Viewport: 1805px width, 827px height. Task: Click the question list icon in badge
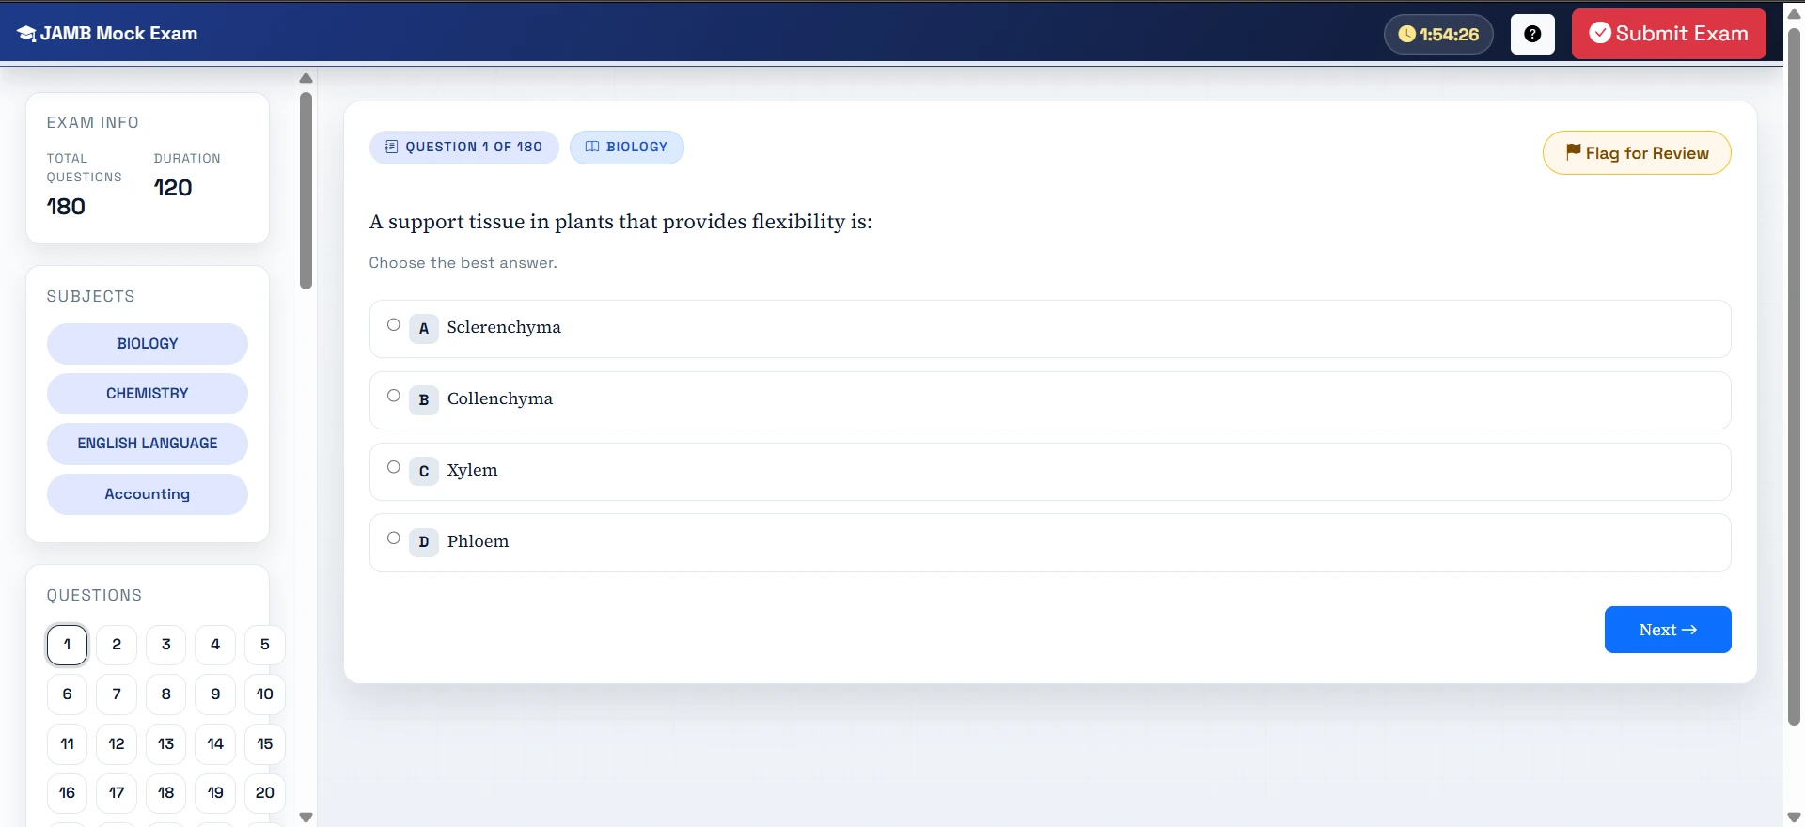click(392, 147)
